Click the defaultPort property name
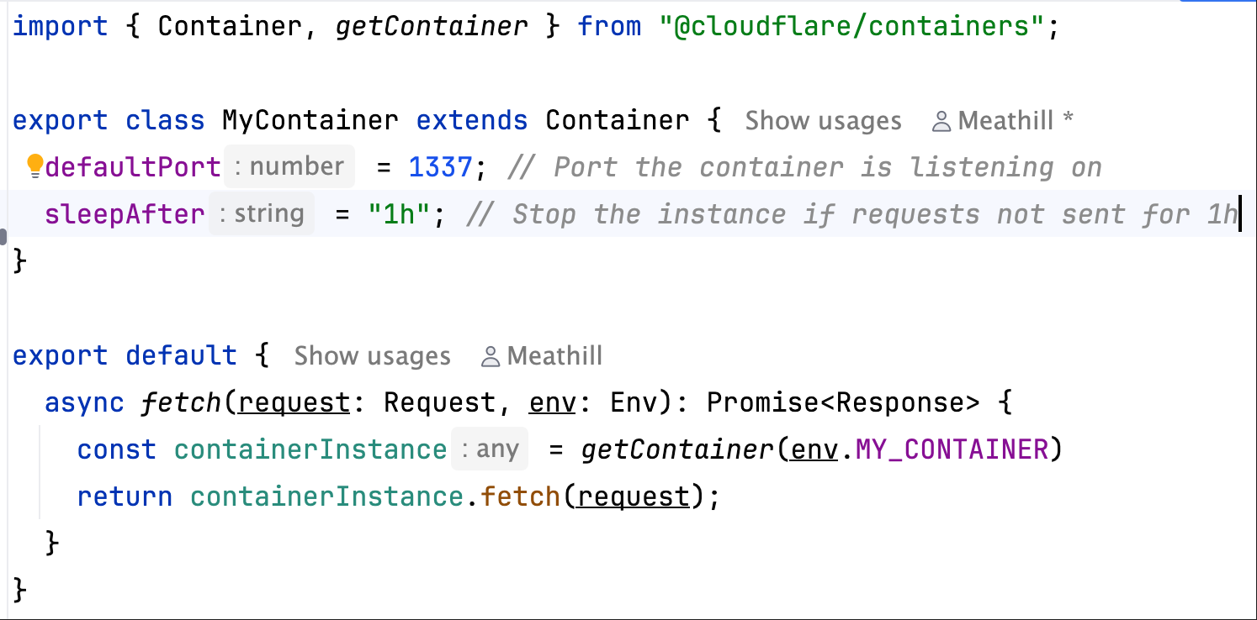The height and width of the screenshot is (620, 1257). [133, 167]
